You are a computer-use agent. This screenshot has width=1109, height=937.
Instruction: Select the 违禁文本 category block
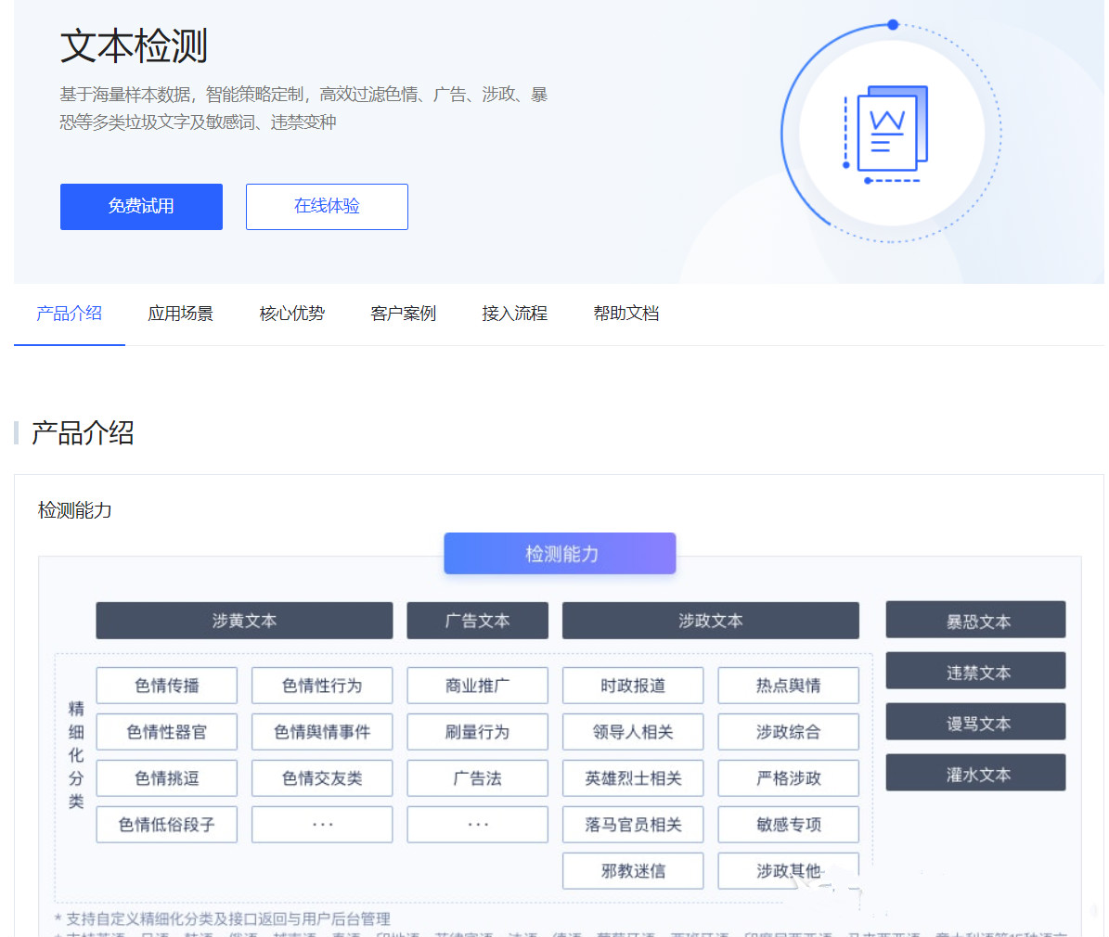click(975, 671)
